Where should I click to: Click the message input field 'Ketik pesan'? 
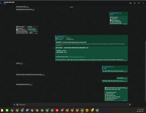tap(74, 105)
